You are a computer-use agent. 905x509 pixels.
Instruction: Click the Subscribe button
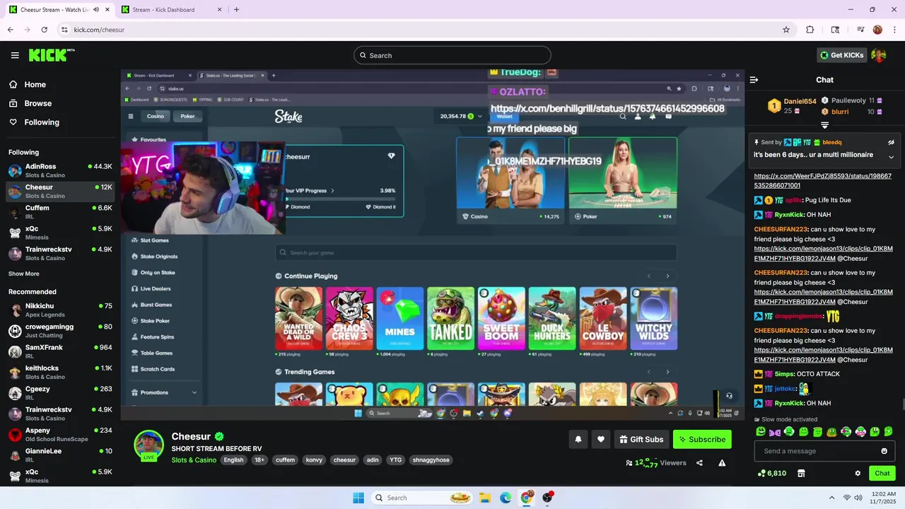pos(702,439)
